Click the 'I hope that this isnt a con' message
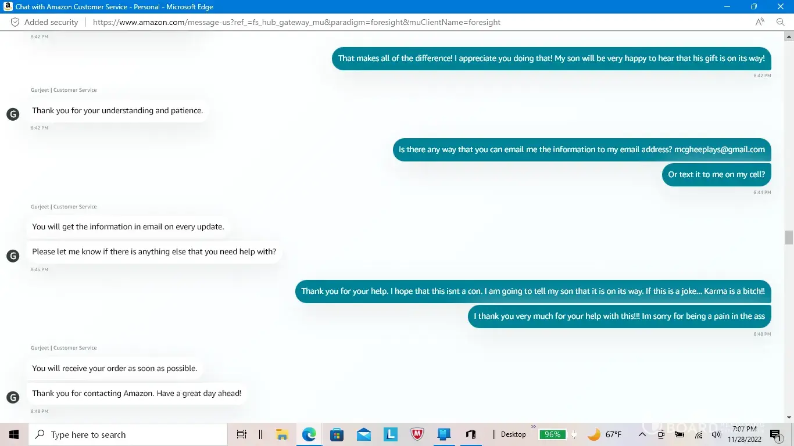This screenshot has height=446, width=794. click(533, 292)
